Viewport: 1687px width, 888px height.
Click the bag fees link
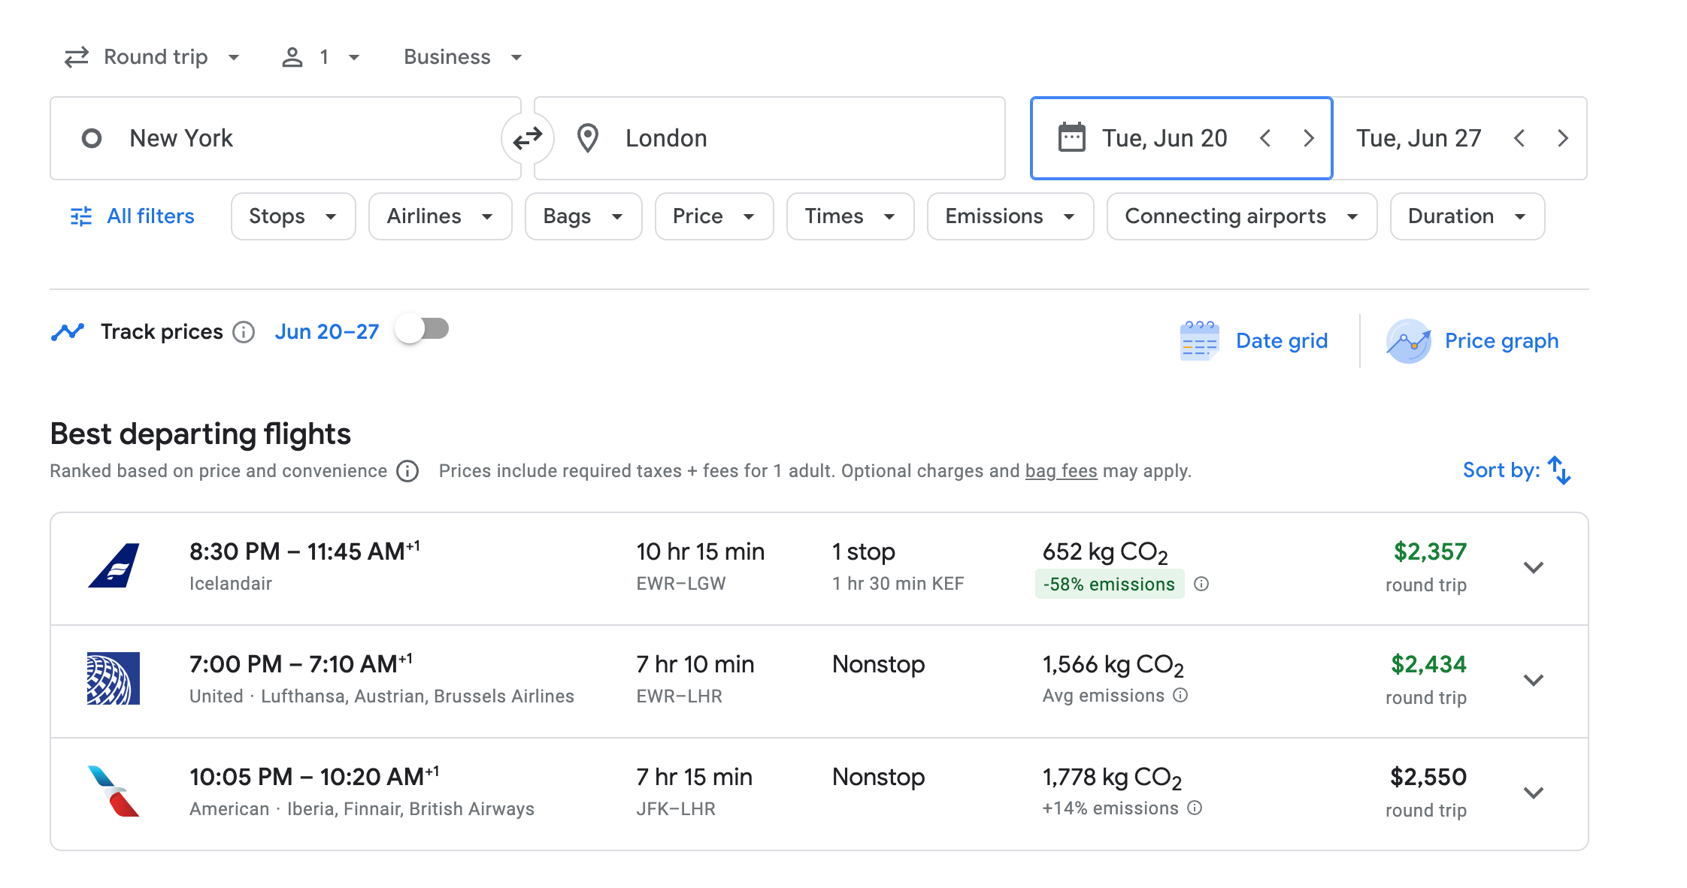point(1061,471)
